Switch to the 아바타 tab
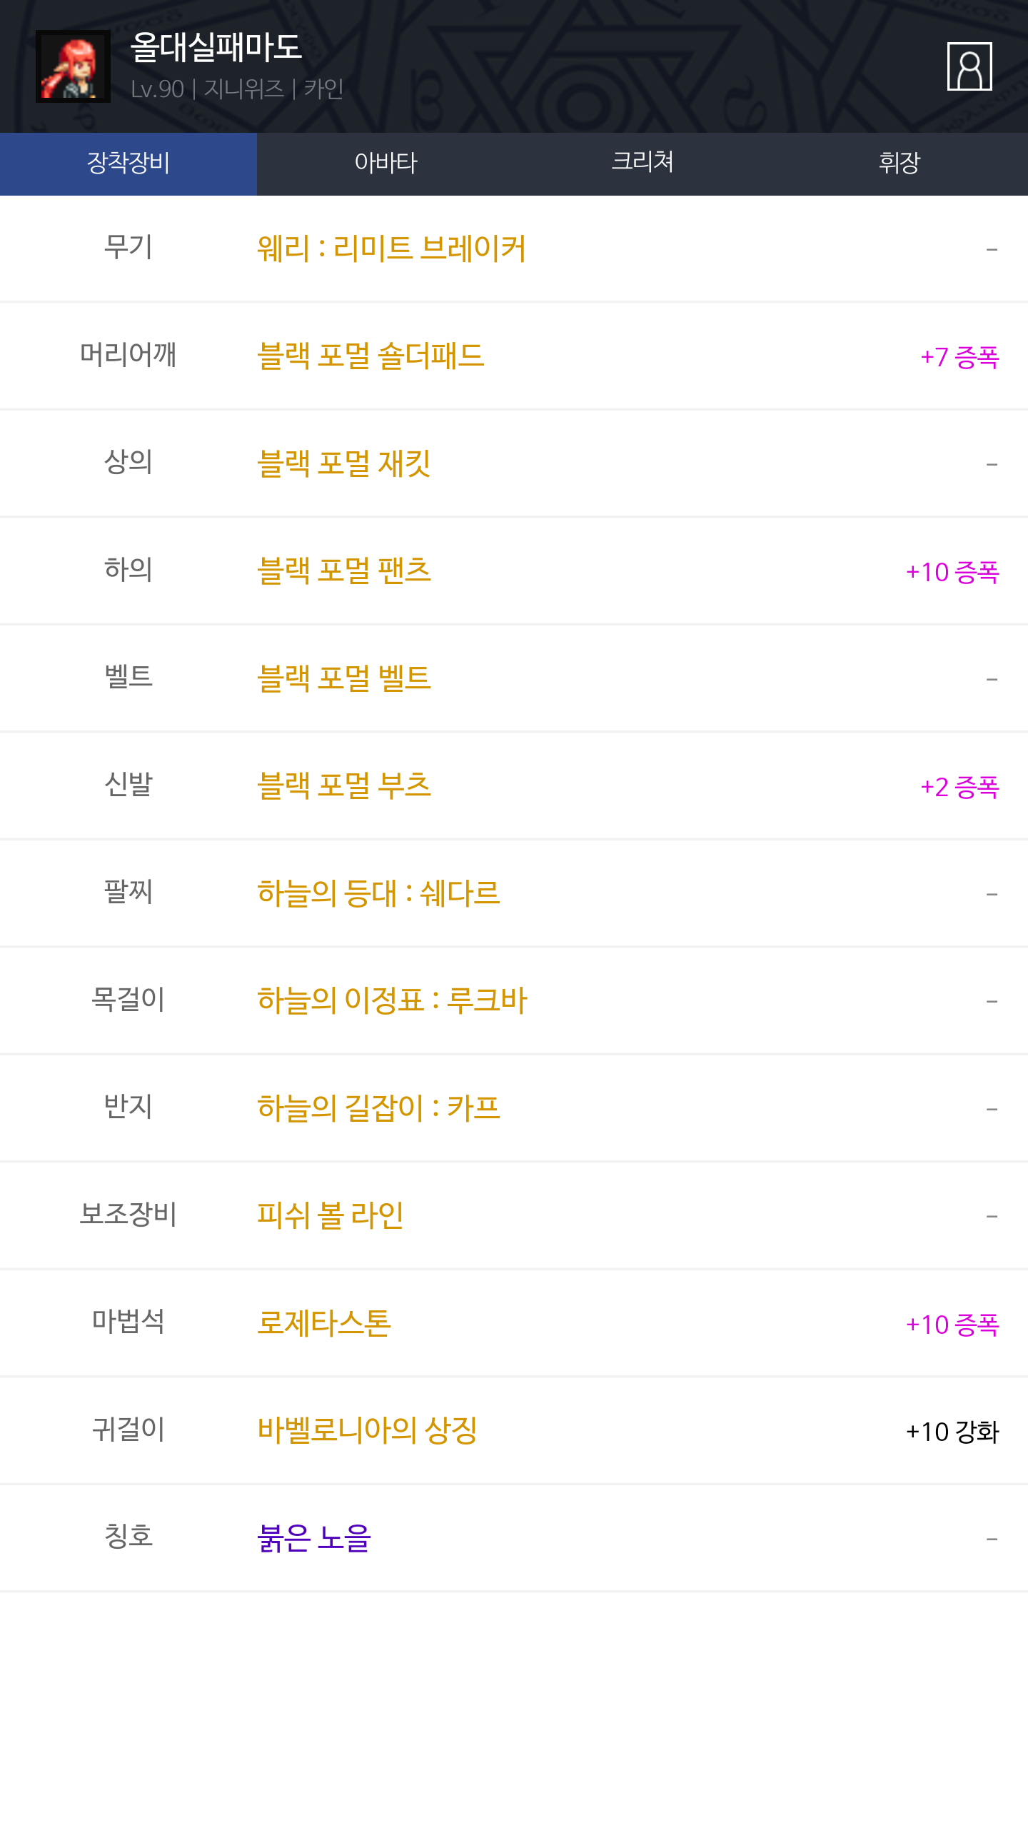The image size is (1028, 1828). coord(385,164)
